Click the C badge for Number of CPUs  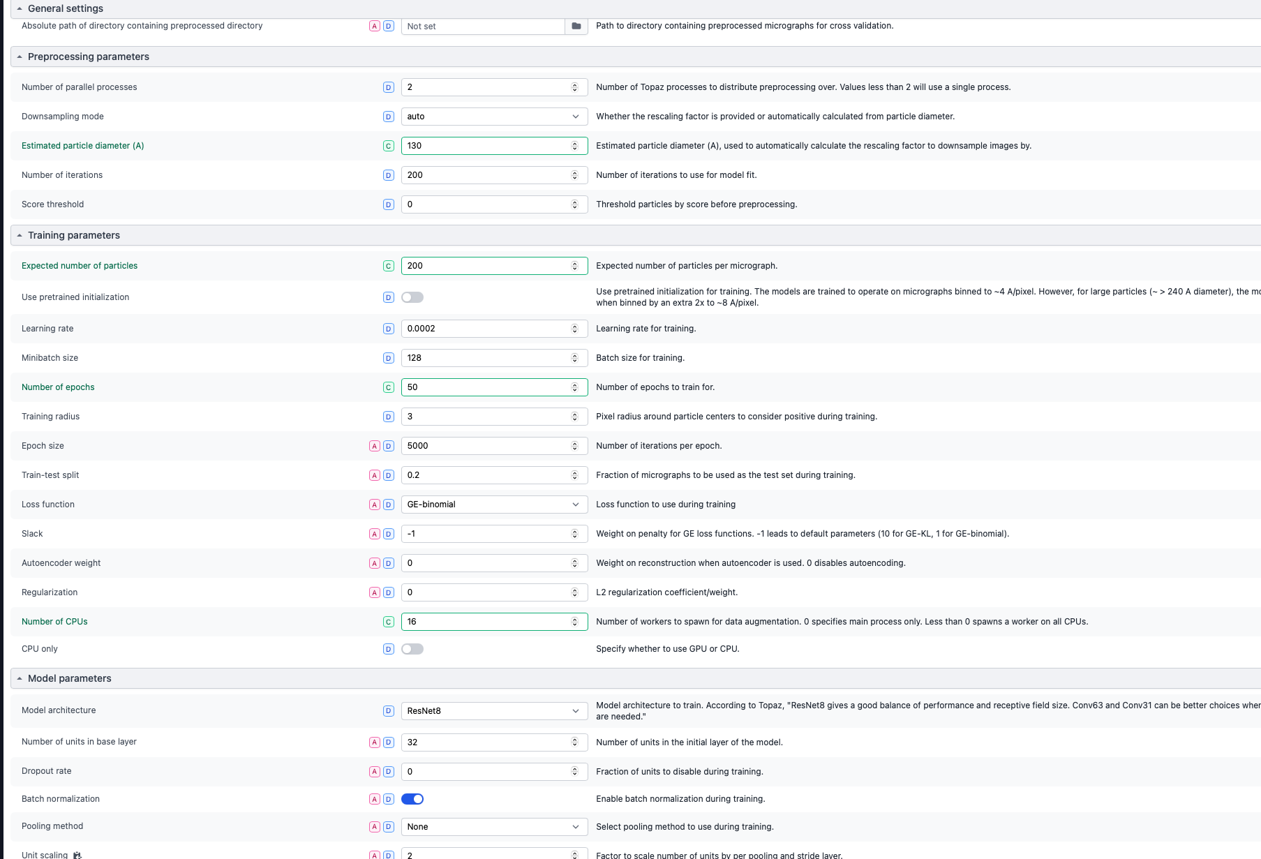click(389, 622)
